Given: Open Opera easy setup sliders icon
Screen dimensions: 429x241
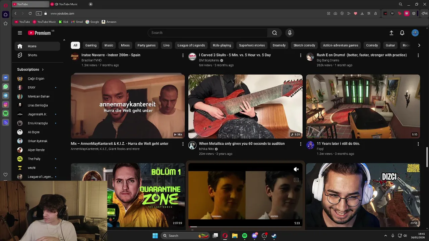Looking at the screenshot, I should [369, 13].
